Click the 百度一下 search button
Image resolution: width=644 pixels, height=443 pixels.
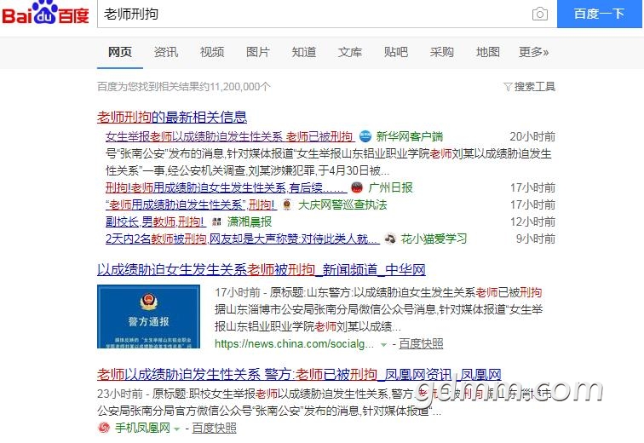pos(599,14)
